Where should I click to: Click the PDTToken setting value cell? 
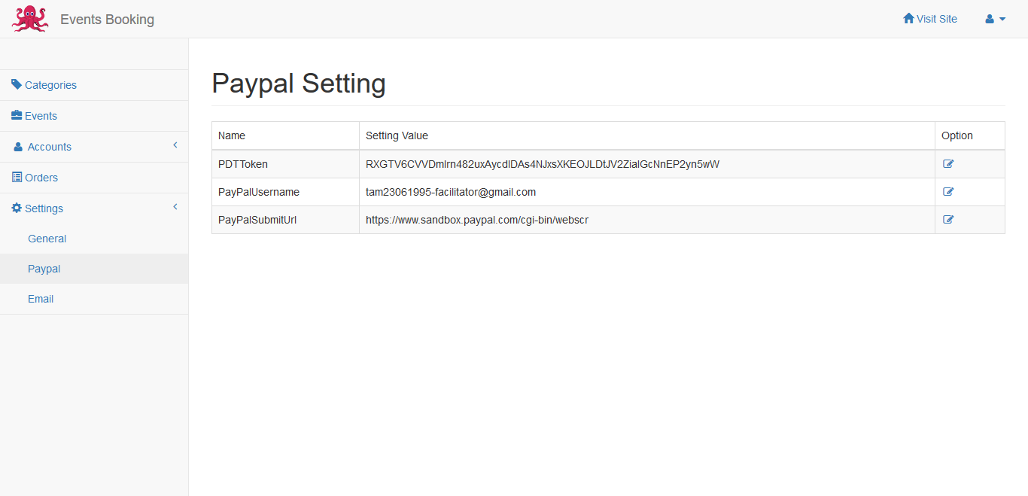point(542,164)
